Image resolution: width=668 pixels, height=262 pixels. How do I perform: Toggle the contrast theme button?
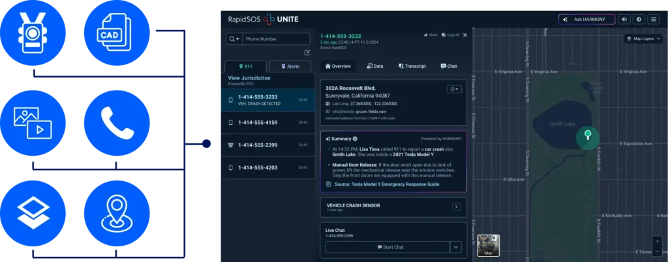pyautogui.click(x=639, y=19)
